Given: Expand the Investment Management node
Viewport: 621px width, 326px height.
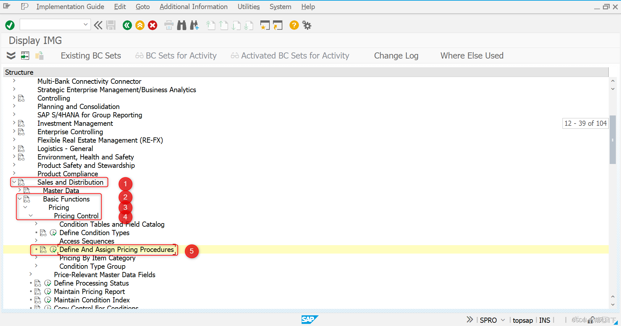Looking at the screenshot, I should pyautogui.click(x=14, y=123).
